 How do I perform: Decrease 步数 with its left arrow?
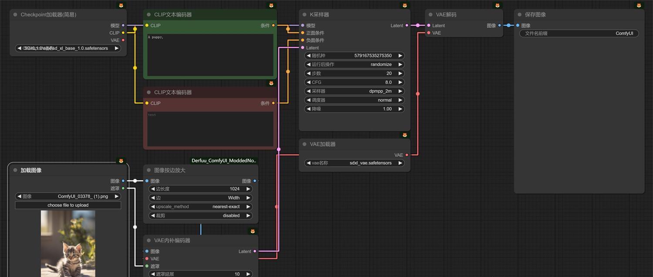[x=309, y=73]
